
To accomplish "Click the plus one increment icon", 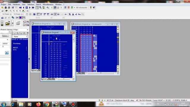I will pyautogui.click(x=76, y=14).
